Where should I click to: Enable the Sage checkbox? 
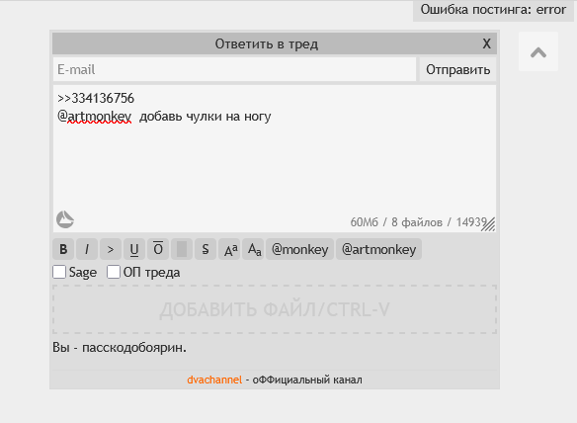[59, 272]
